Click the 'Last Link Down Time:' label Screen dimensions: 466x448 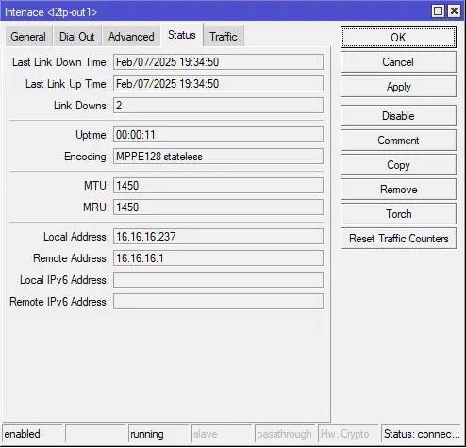pyautogui.click(x=60, y=62)
